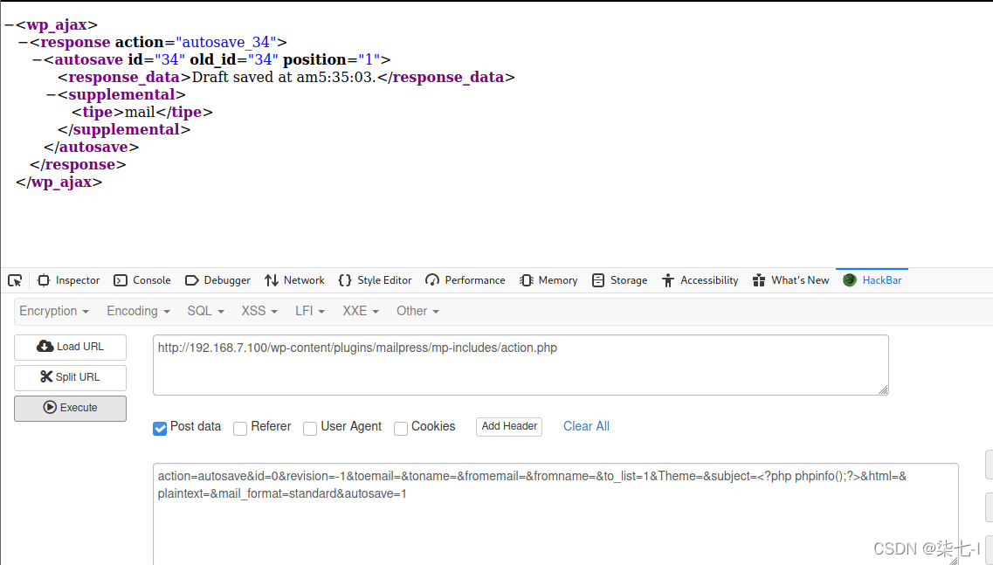This screenshot has width=993, height=565.
Task: Open the What's New tab
Action: pyautogui.click(x=790, y=280)
